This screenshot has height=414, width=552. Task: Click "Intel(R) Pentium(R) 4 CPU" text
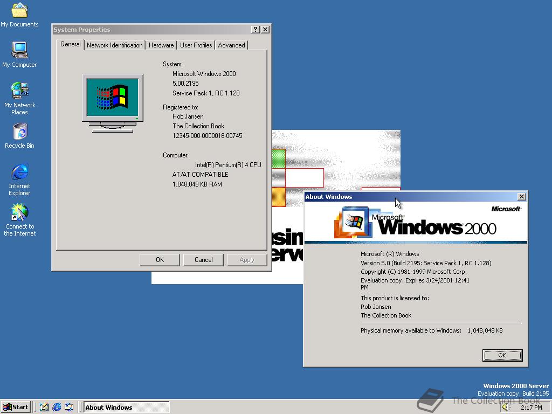click(x=228, y=165)
